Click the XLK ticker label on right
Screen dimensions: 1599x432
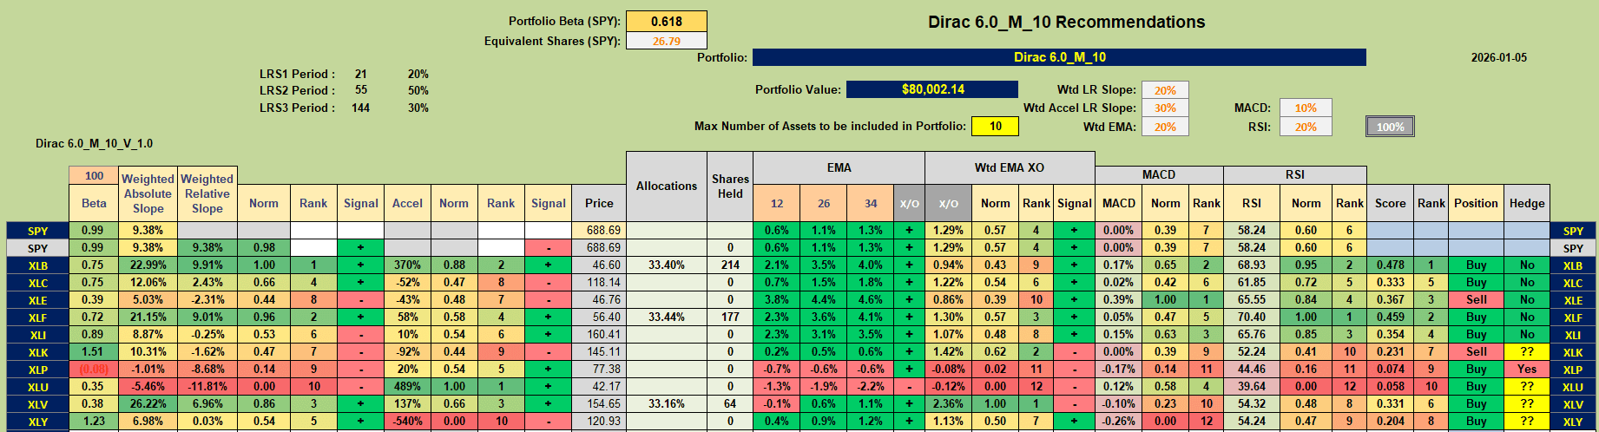1573,352
